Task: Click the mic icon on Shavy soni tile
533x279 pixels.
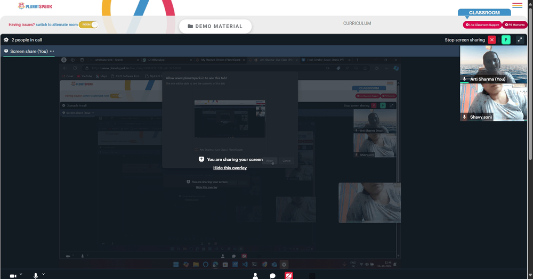Action: (464, 117)
